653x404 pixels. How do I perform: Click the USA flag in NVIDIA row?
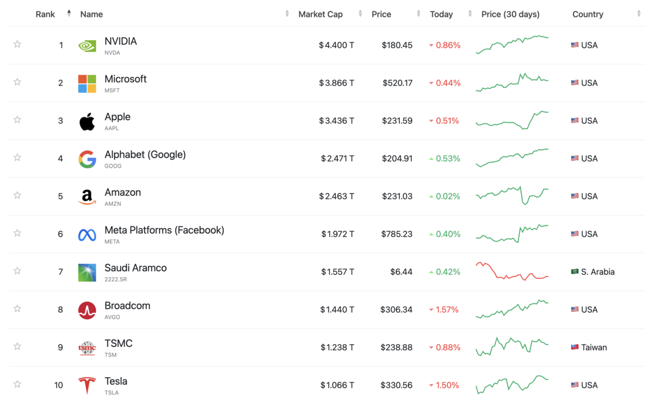click(x=575, y=45)
